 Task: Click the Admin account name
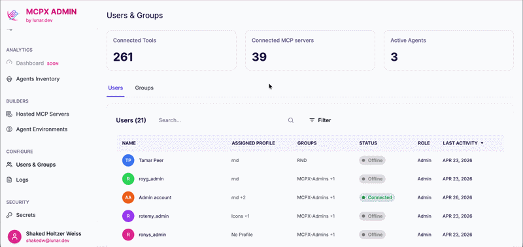[x=155, y=197]
